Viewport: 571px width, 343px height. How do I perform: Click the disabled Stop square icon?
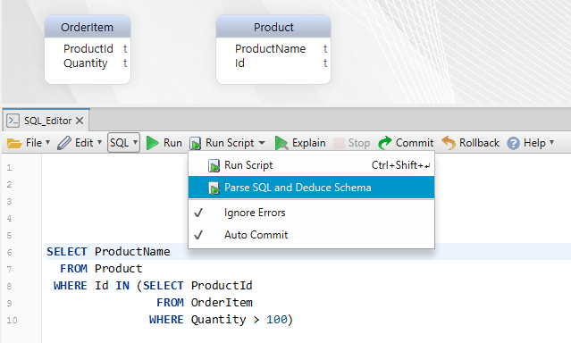tap(339, 143)
